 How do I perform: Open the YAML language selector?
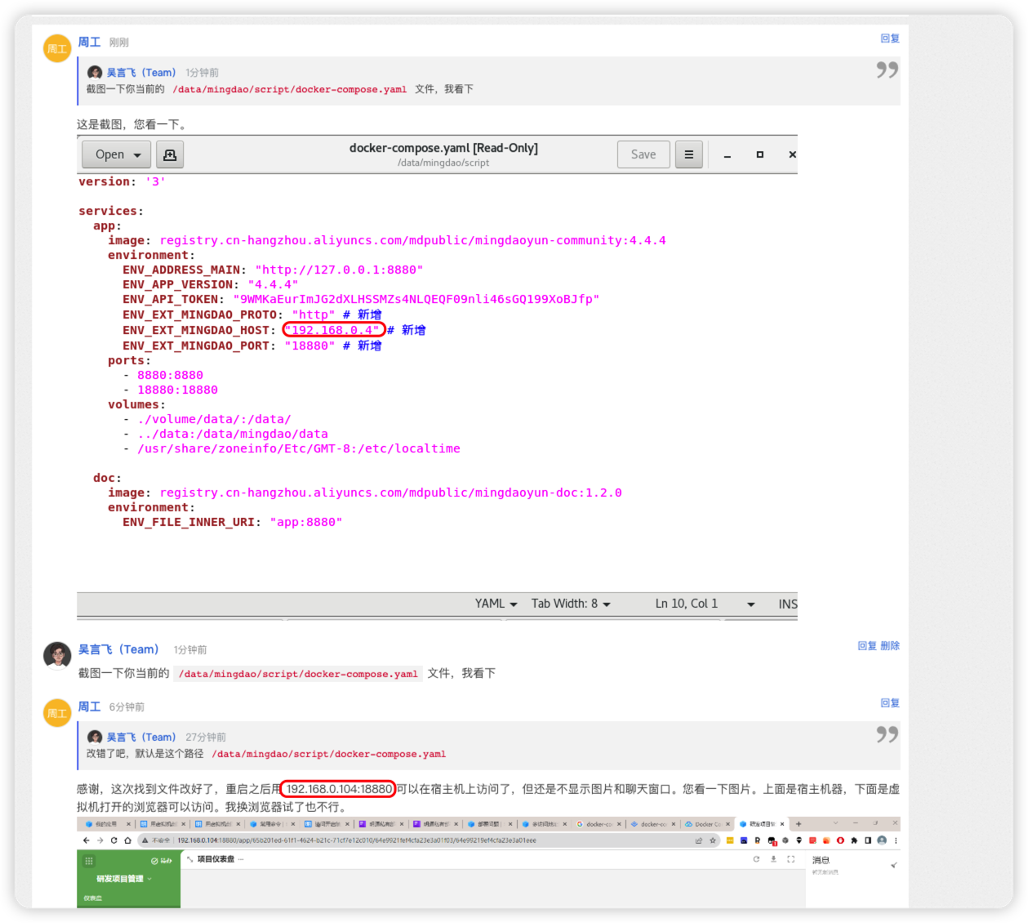point(496,604)
